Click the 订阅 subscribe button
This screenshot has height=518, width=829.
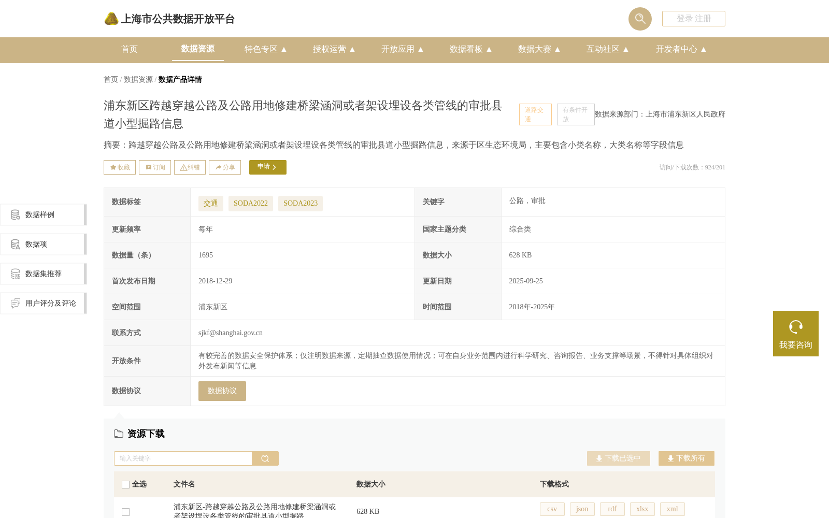coord(155,167)
